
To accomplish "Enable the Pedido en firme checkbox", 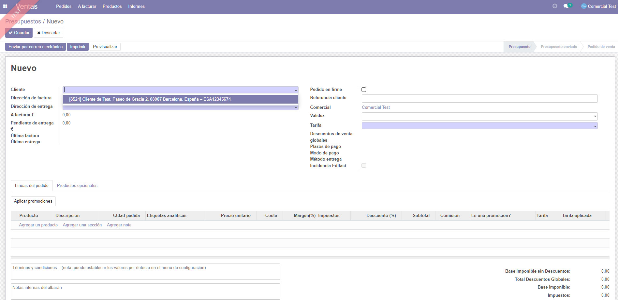I will pyautogui.click(x=364, y=90).
